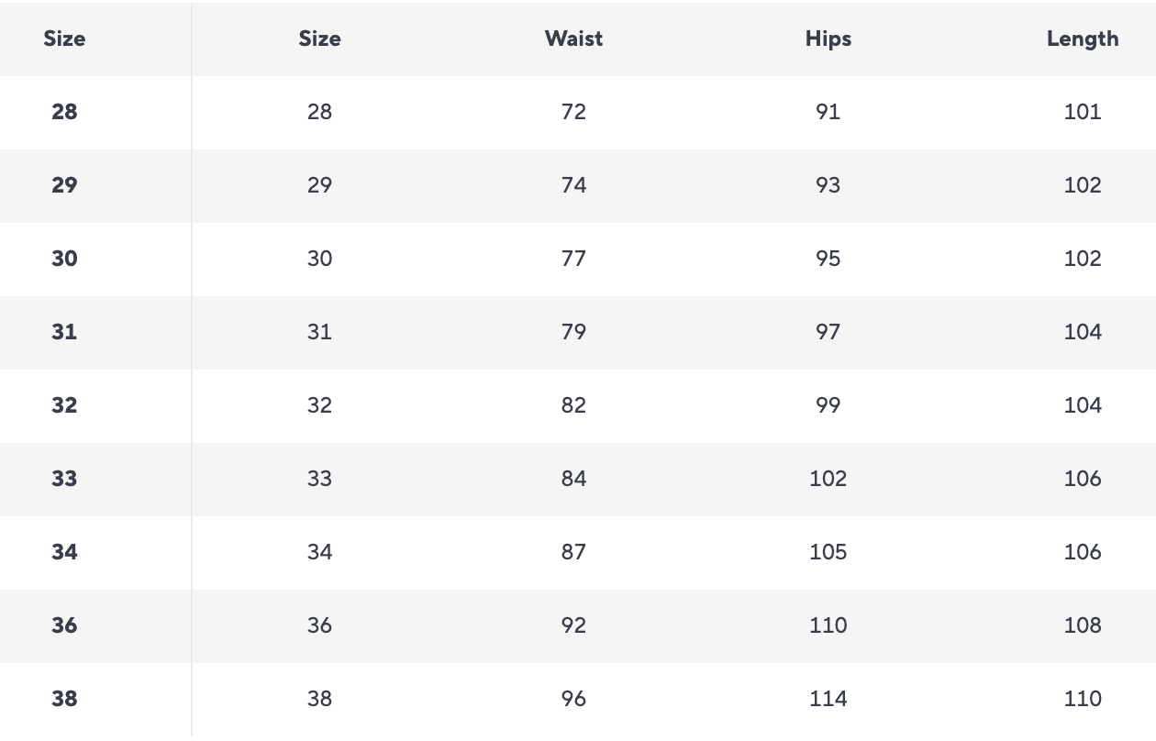Select the bold size 28 row label
The image size is (1156, 741).
pos(64,112)
